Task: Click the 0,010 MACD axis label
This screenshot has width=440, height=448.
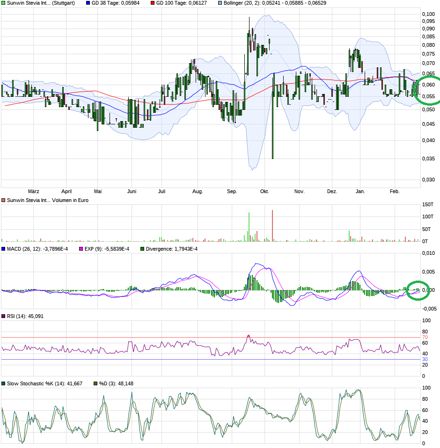Action: pyautogui.click(x=428, y=253)
